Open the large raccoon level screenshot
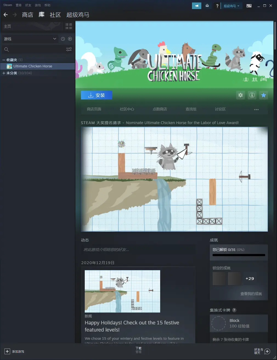This screenshot has width=277, height=360. (x=174, y=179)
